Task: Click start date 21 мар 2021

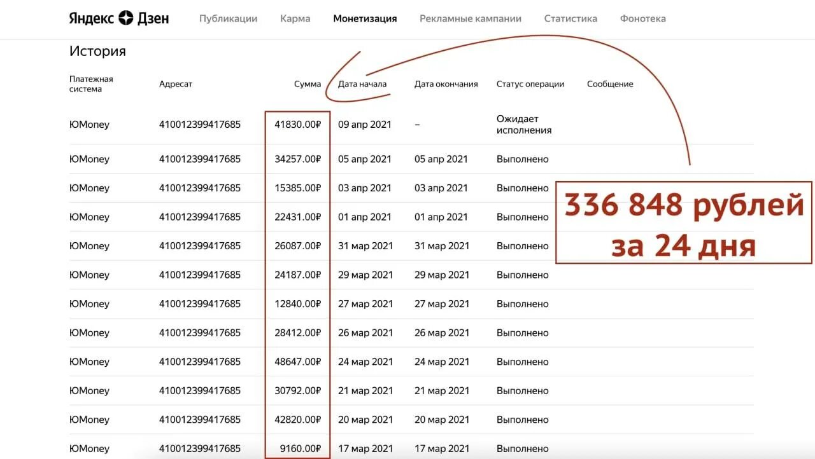Action: click(365, 390)
